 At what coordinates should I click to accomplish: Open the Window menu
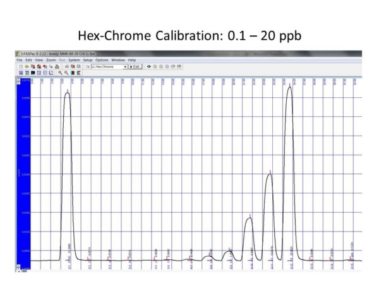[117, 60]
